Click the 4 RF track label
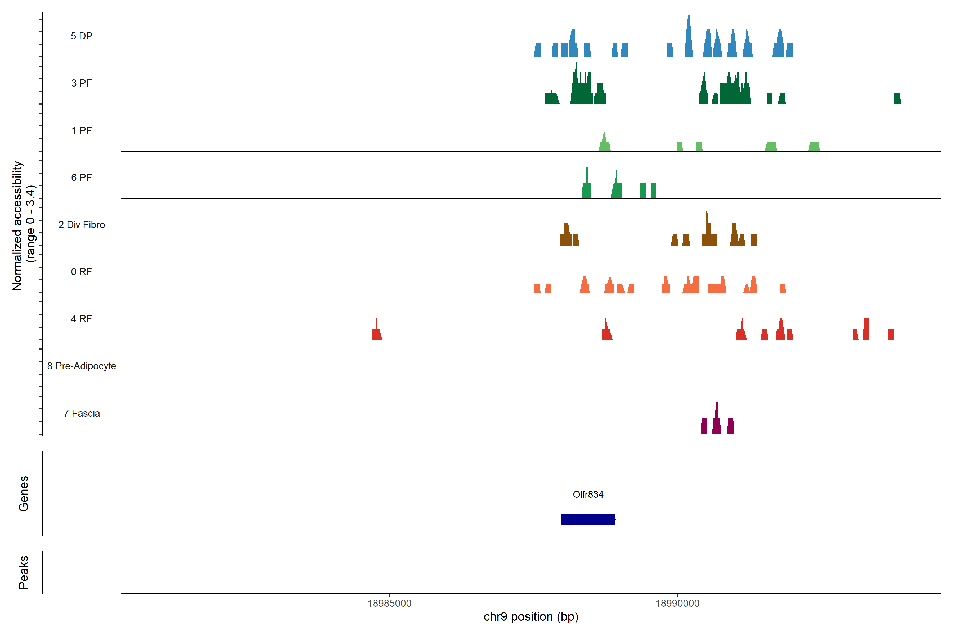This screenshot has height=635, width=953. point(82,319)
